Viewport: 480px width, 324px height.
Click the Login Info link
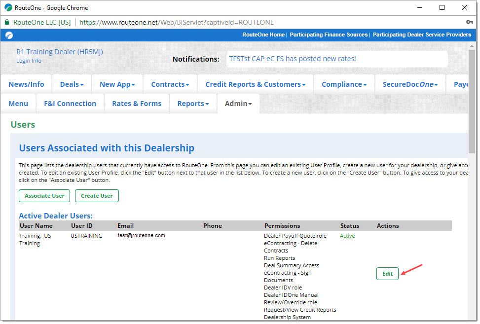pos(29,61)
